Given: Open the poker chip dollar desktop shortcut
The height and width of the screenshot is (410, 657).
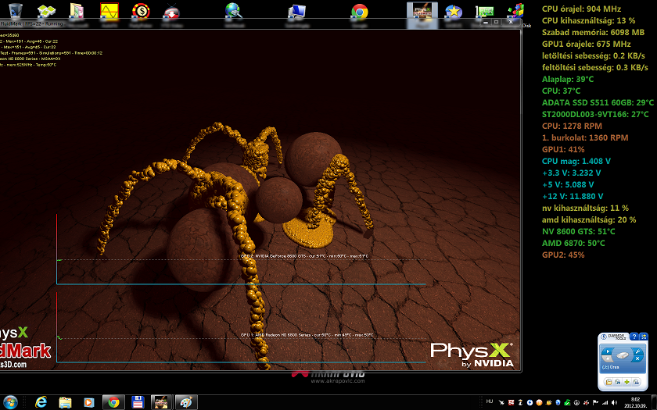Looking at the screenshot, I should click(x=141, y=11).
